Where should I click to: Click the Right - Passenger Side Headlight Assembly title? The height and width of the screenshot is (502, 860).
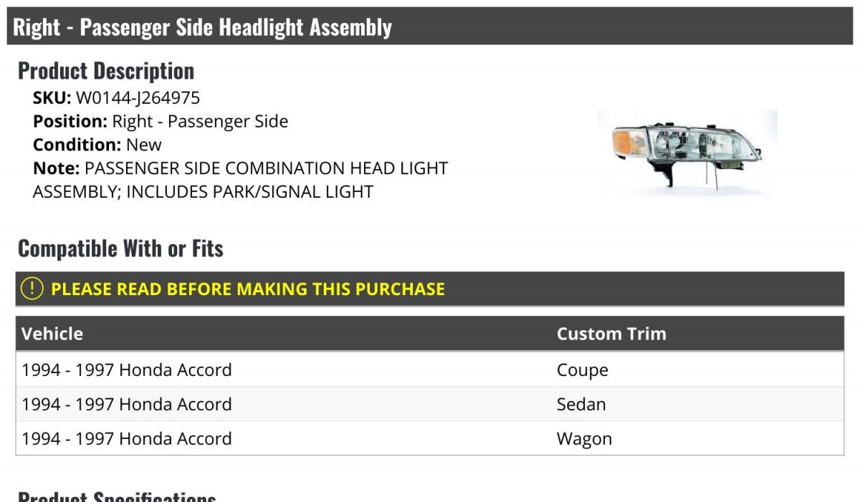(202, 27)
